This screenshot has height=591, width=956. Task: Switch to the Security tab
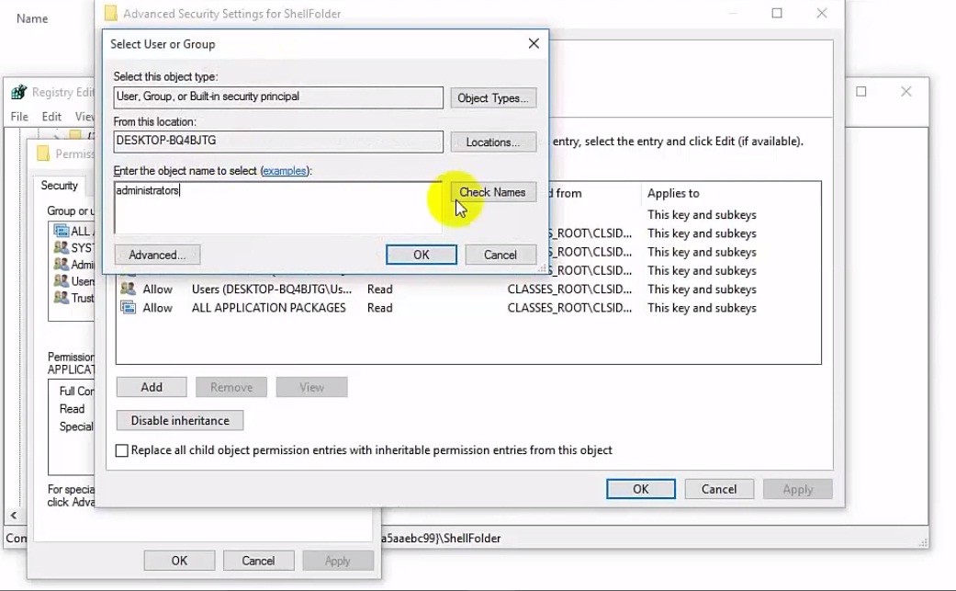(x=59, y=186)
